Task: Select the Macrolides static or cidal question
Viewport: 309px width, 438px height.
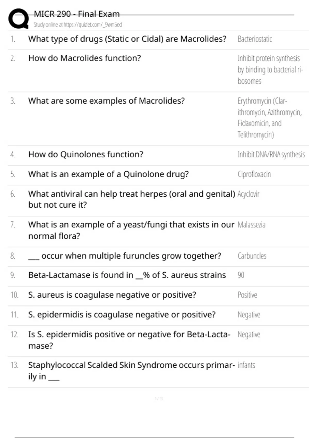Action: click(127, 39)
